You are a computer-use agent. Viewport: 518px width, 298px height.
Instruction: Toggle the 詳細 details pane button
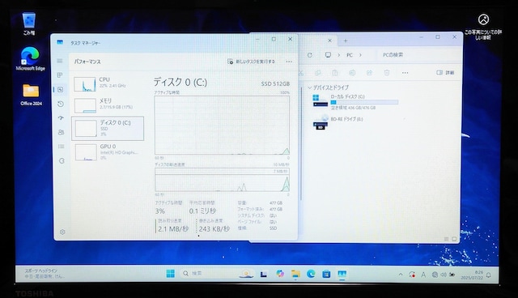tap(445, 73)
